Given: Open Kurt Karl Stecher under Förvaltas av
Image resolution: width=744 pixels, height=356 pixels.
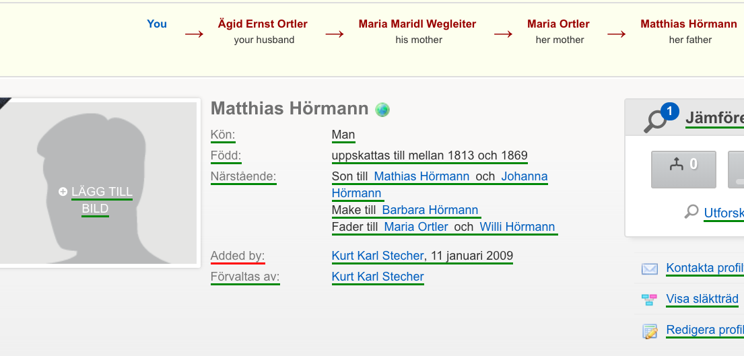Looking at the screenshot, I should 378,277.
